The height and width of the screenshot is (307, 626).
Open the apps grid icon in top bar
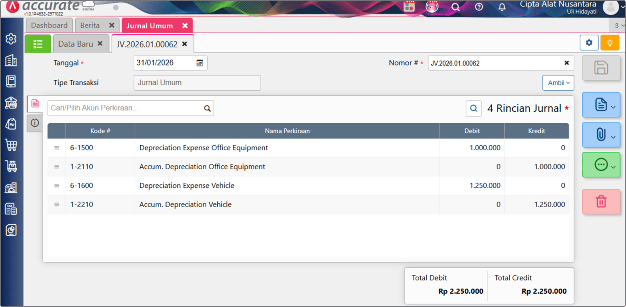coord(409,6)
